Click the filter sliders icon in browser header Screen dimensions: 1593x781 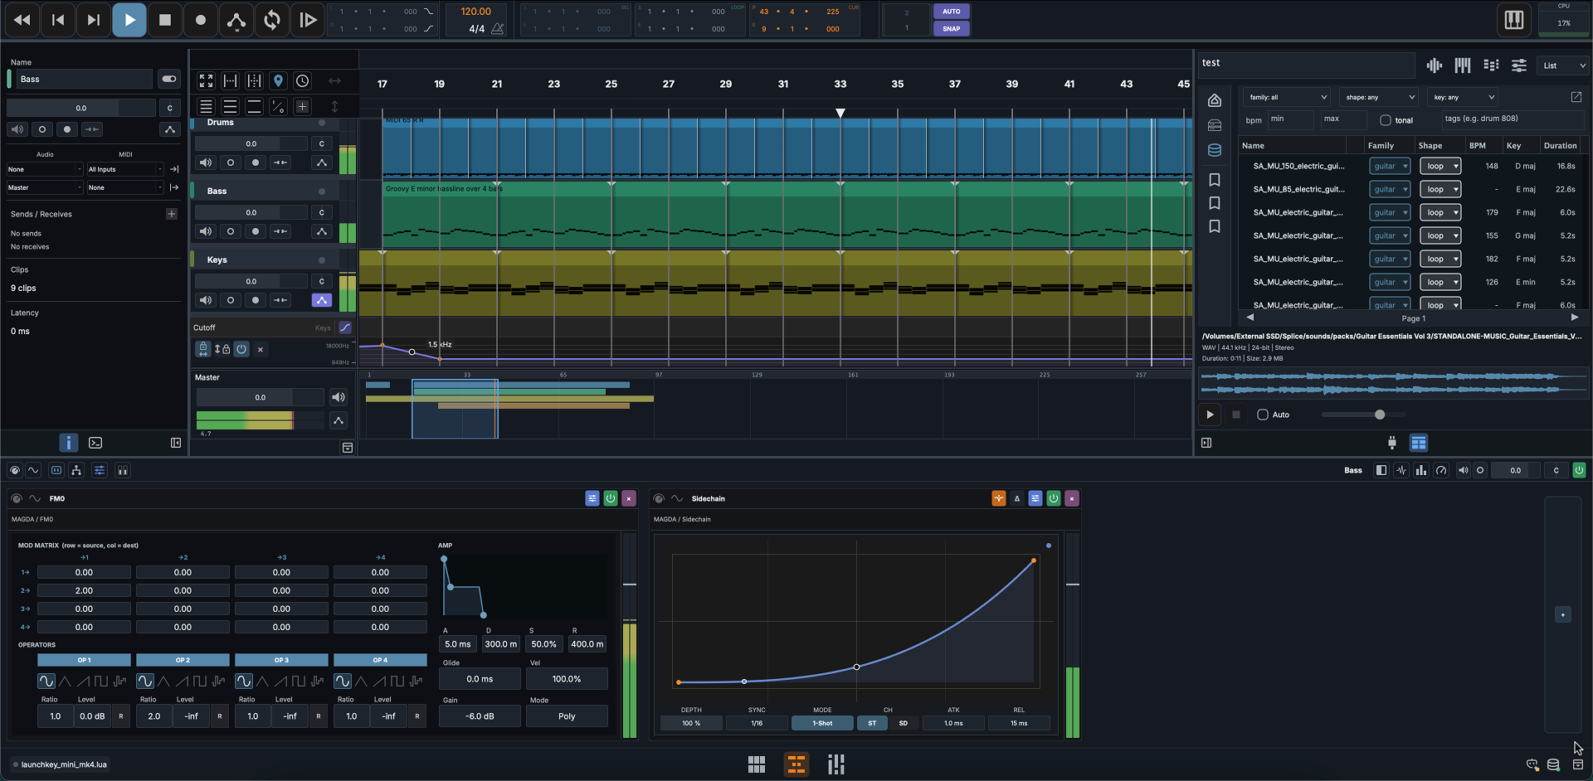1519,65
